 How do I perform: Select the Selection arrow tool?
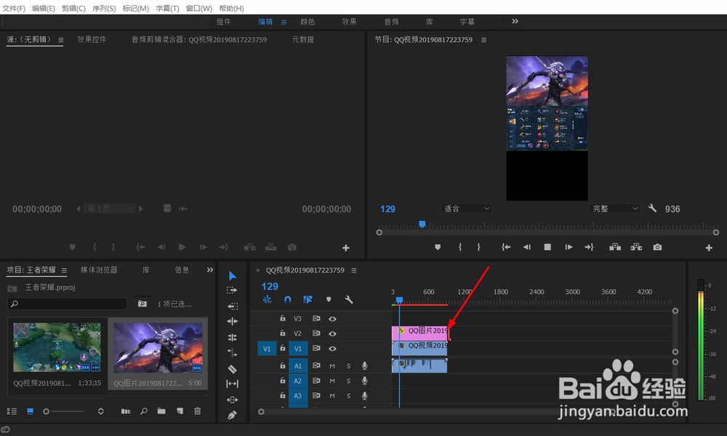(x=233, y=276)
